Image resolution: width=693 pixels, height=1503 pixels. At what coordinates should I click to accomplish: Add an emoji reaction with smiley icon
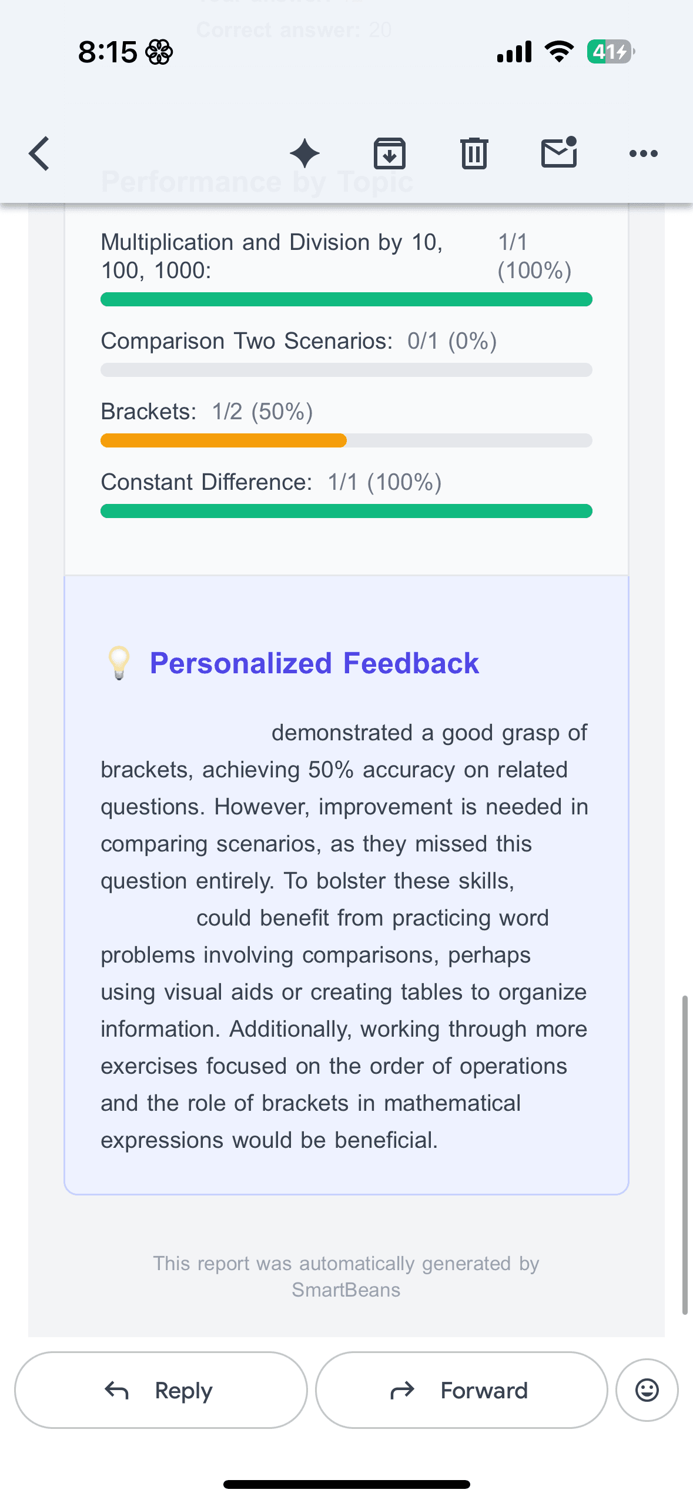pos(647,1390)
